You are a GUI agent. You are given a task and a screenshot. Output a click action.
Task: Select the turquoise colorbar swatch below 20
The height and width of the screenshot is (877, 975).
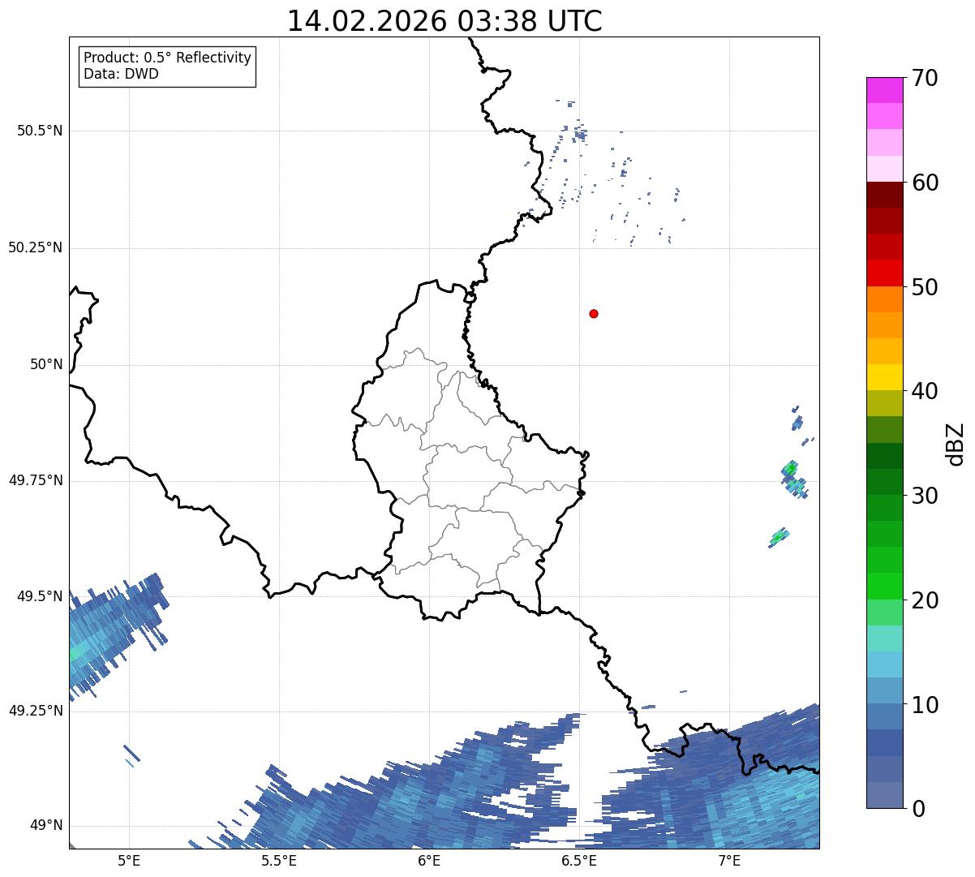tap(884, 638)
